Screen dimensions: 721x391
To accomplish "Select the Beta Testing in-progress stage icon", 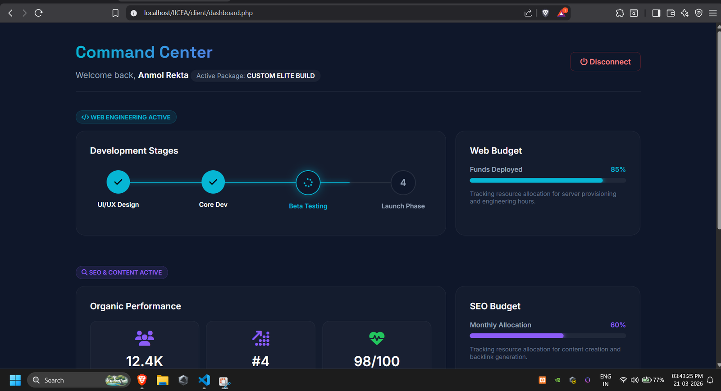I will pos(308,182).
